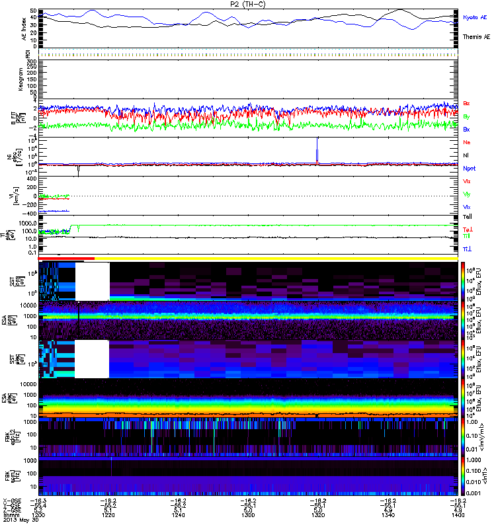Click the Eflux colorbar beside SST ions panel

click(x=463, y=281)
